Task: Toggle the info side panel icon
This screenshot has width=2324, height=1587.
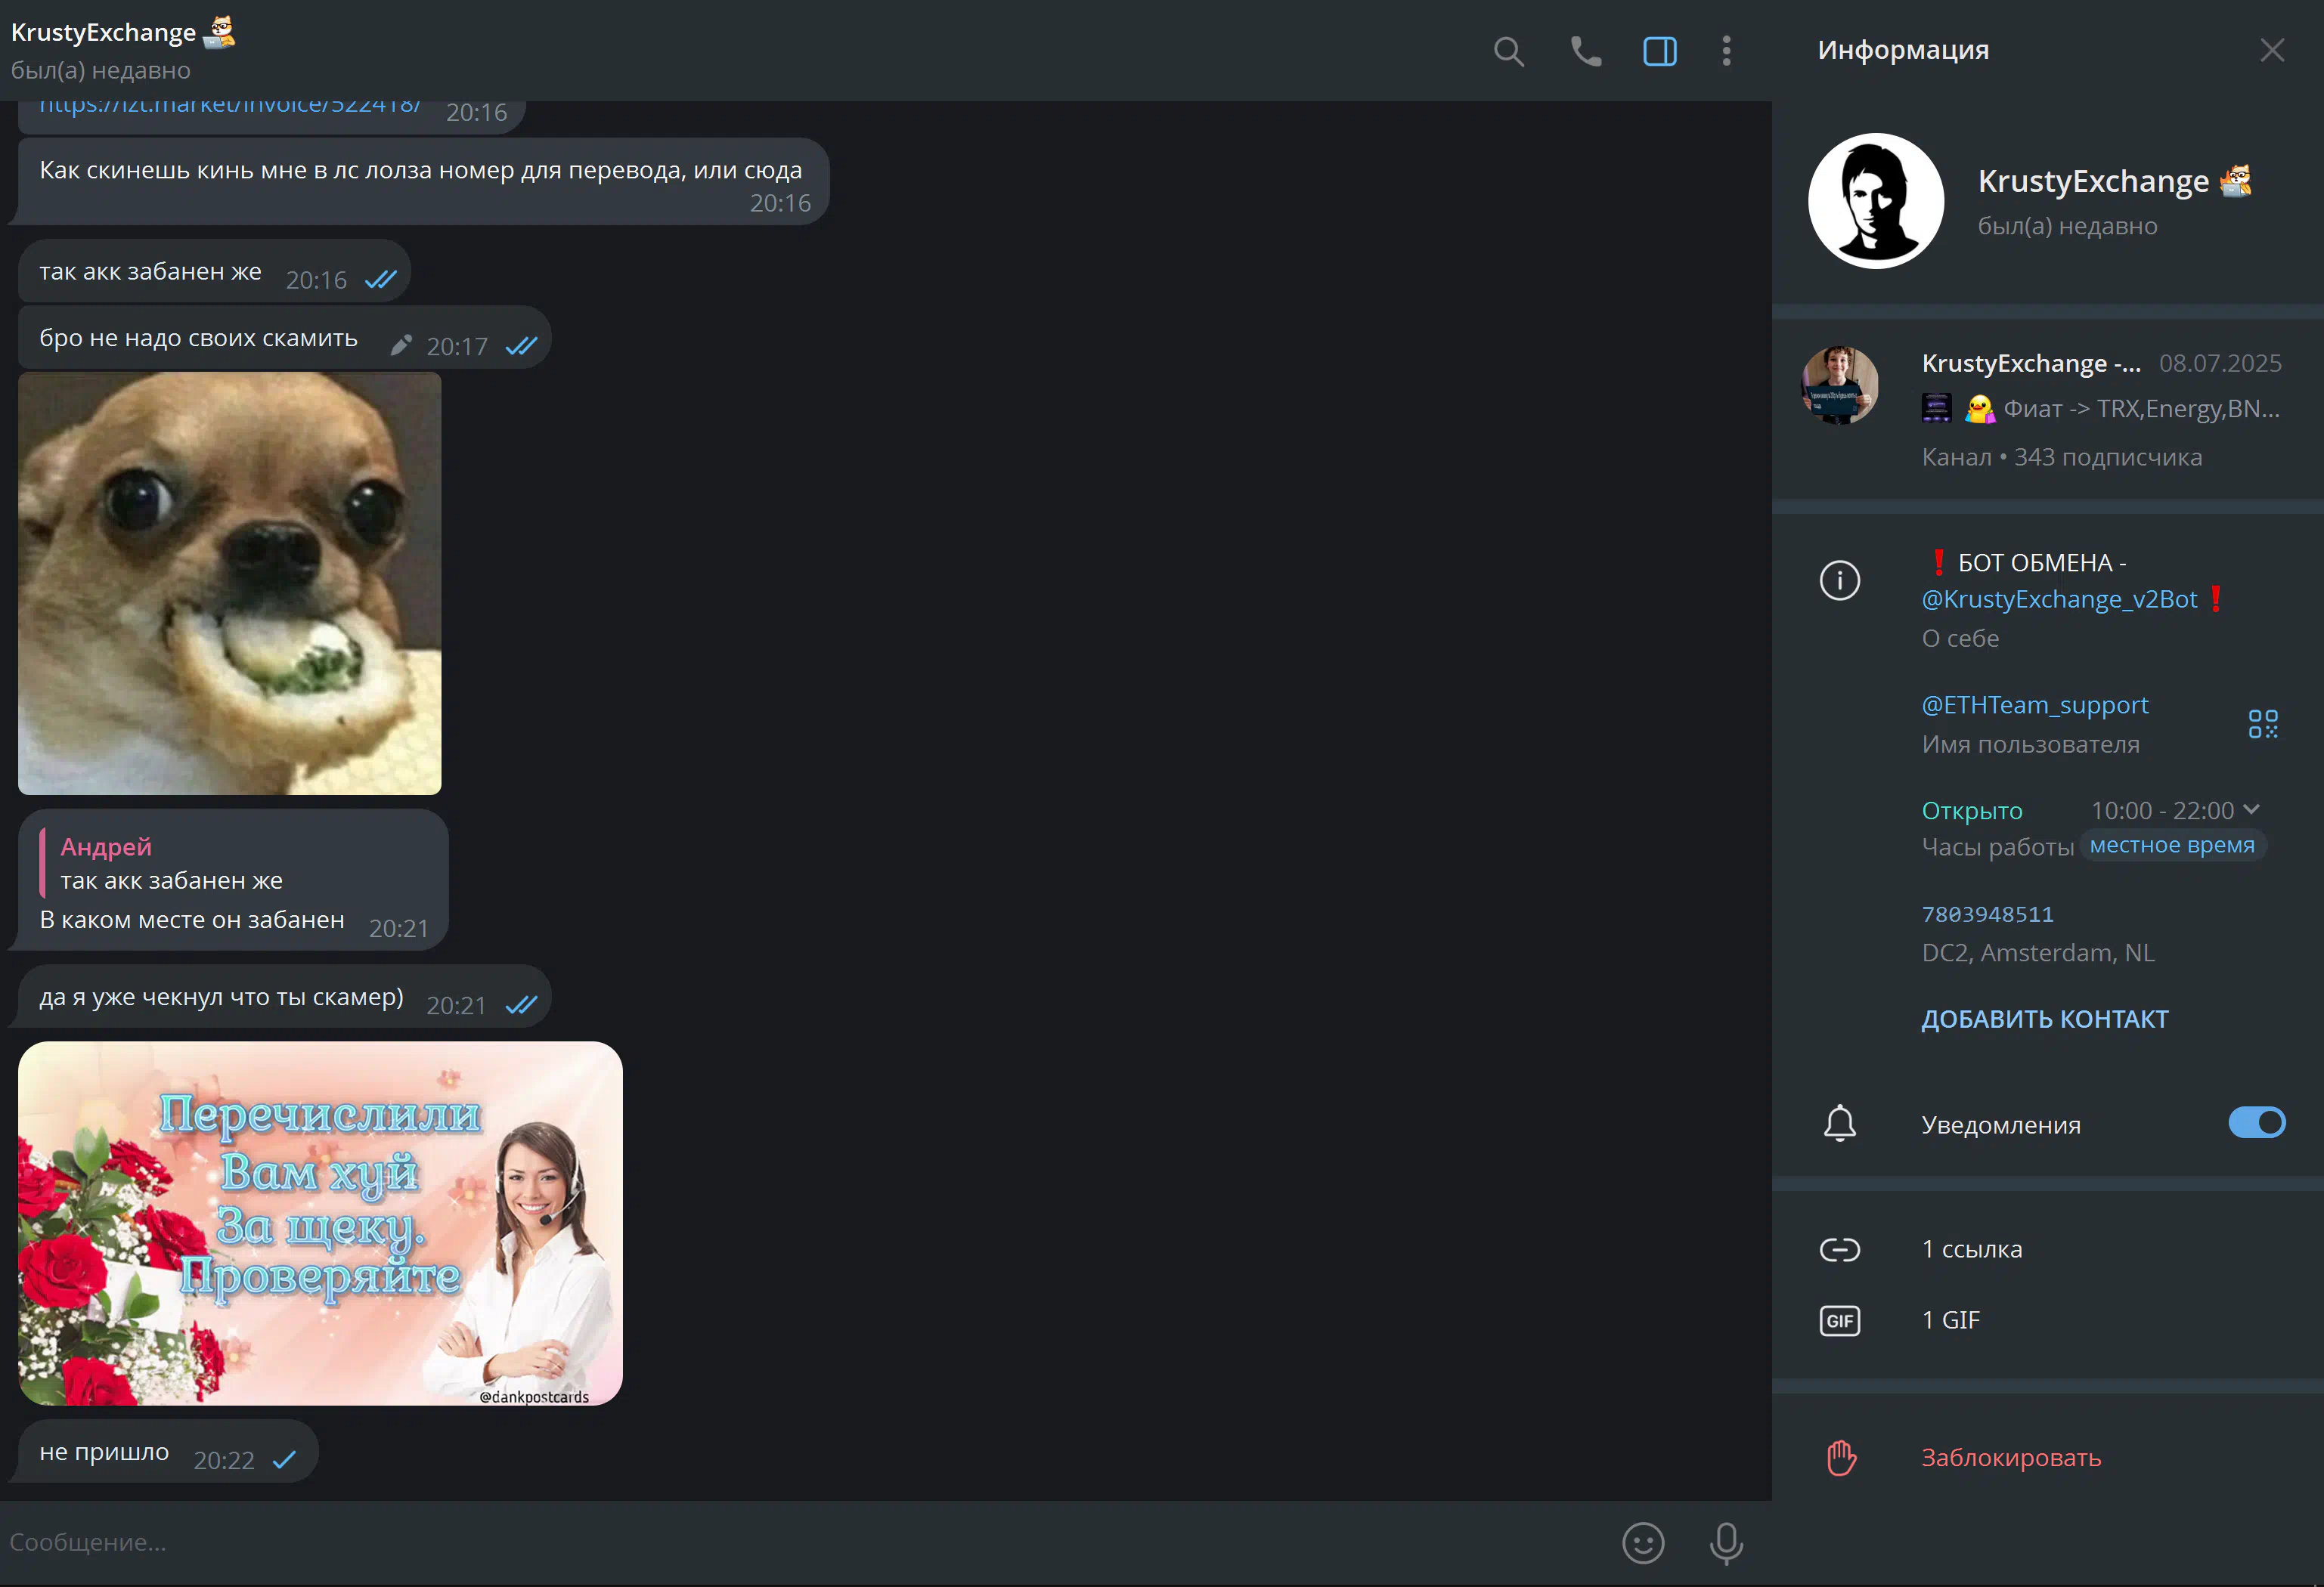Action: (x=1659, y=51)
